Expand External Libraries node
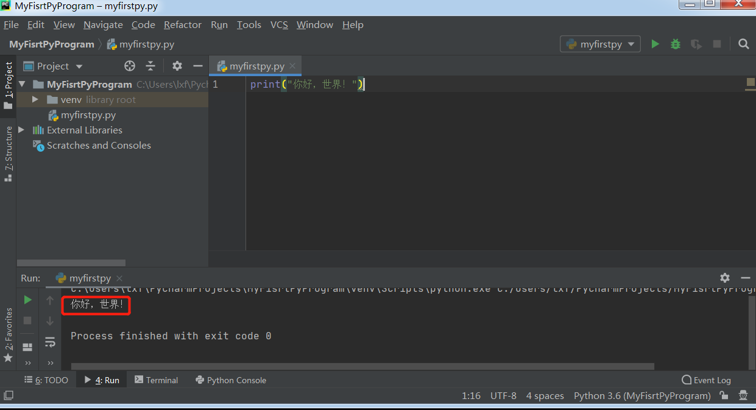Screen dimensions: 756x410 click(23, 130)
